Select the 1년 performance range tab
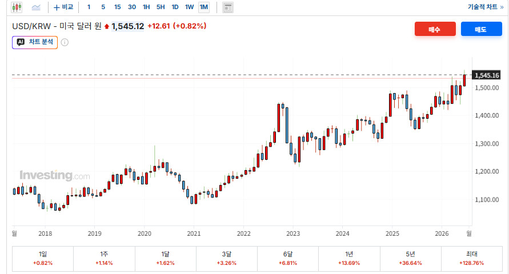 tap(349, 259)
